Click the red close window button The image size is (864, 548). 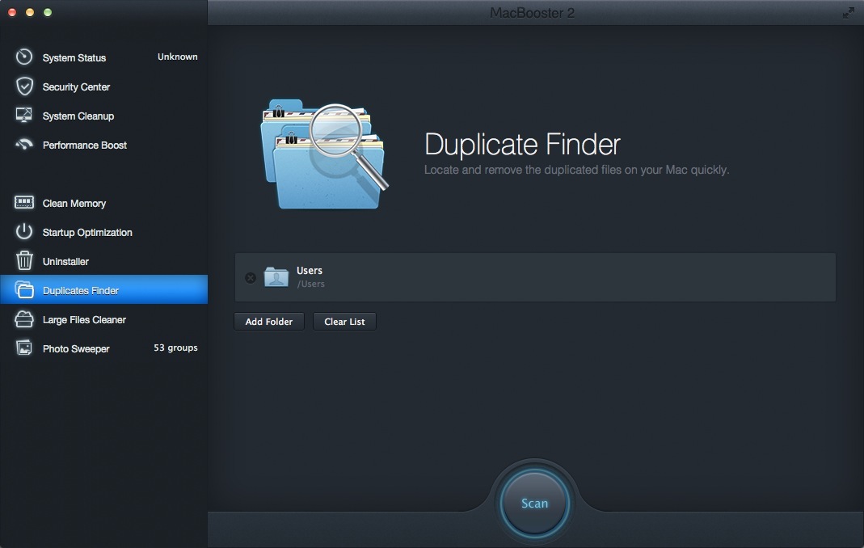pos(12,12)
